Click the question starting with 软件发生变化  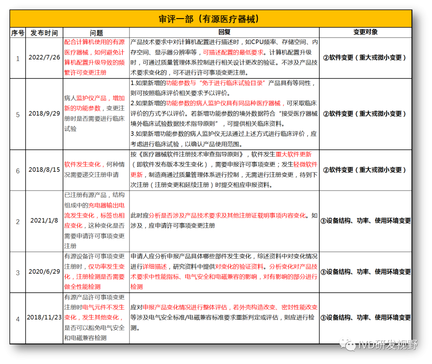point(96,170)
